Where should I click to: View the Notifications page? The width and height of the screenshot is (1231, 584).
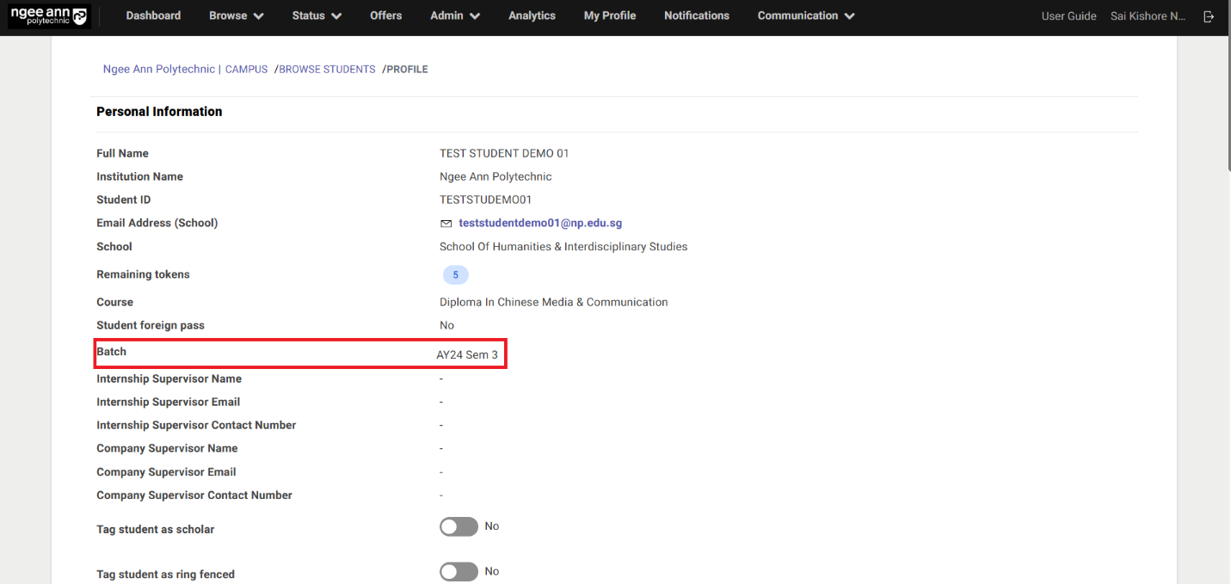[x=697, y=15]
